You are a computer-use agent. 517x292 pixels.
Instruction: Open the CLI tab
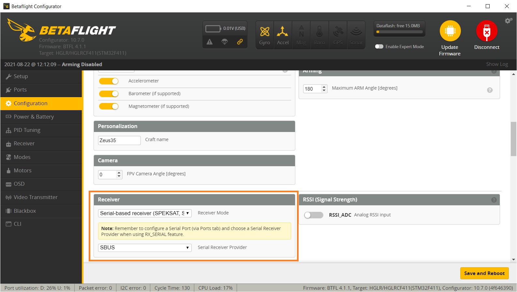41,224
